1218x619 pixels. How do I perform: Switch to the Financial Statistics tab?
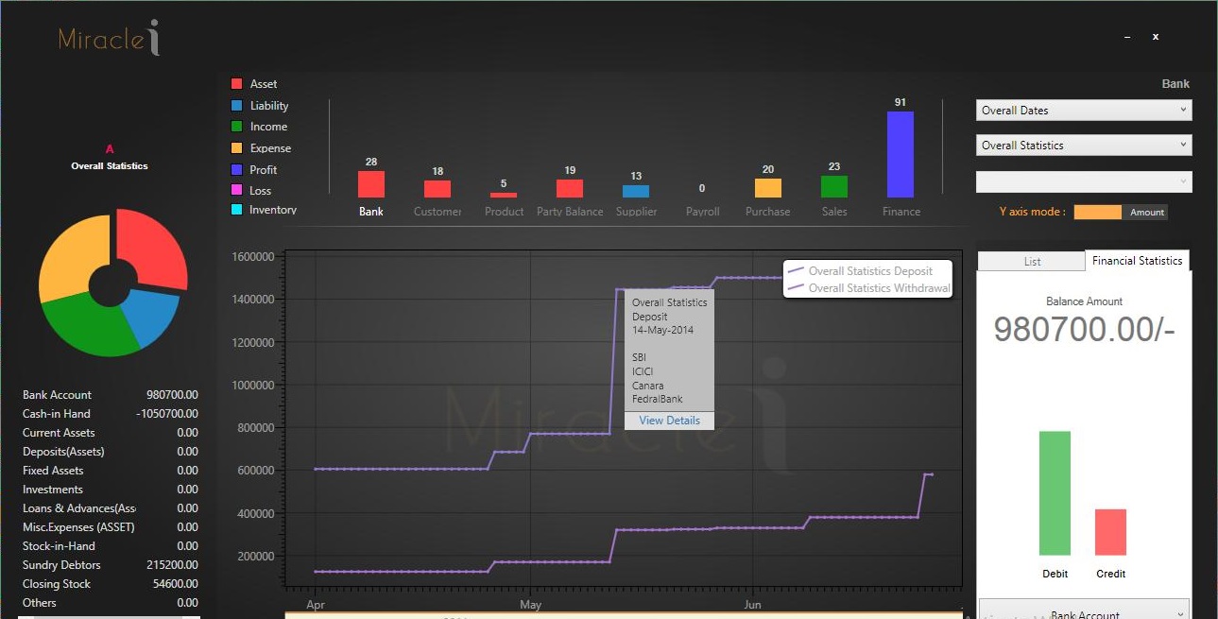1138,261
